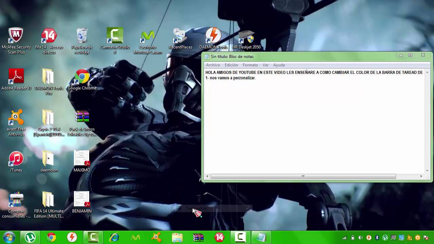Select Adobe Reader XI desktop icon
The image size is (434, 244).
tap(16, 80)
